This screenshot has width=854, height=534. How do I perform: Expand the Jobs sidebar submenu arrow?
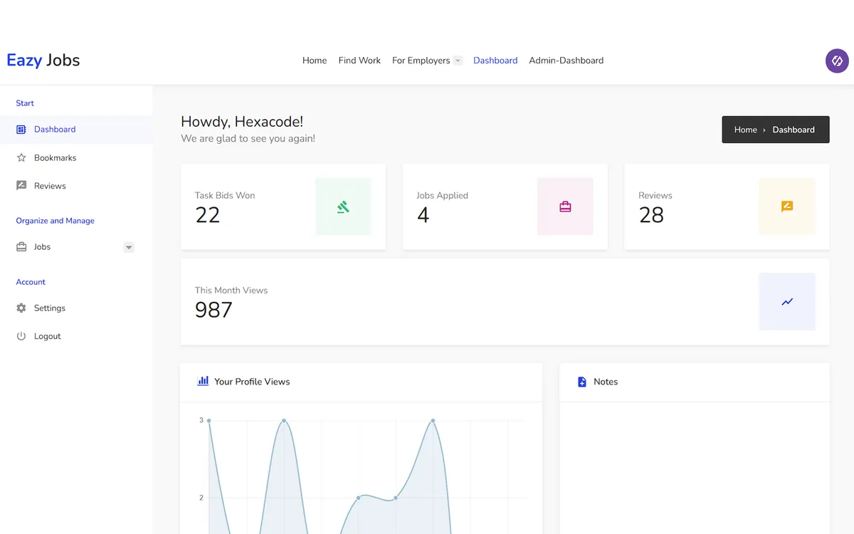point(129,247)
